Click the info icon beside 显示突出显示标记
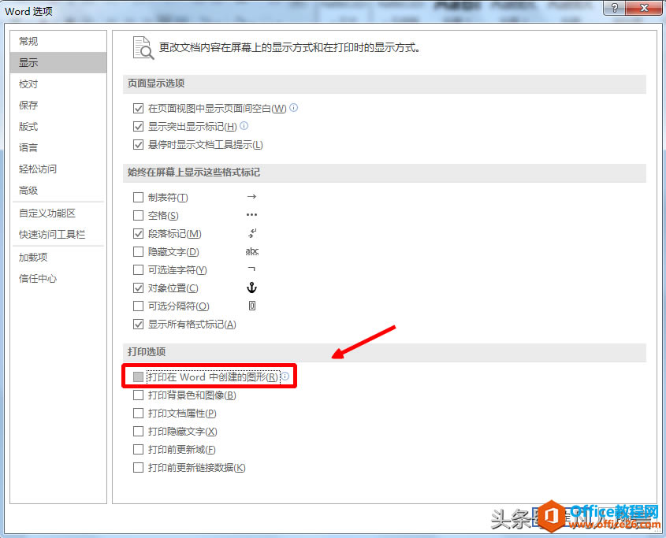Screen dimensions: 666x538 tap(244, 126)
